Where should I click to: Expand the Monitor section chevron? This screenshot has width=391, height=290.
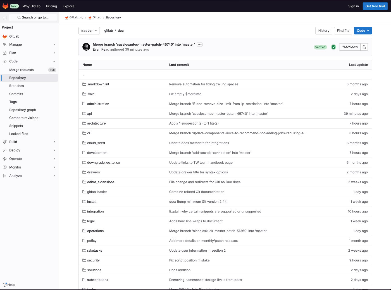[54, 167]
